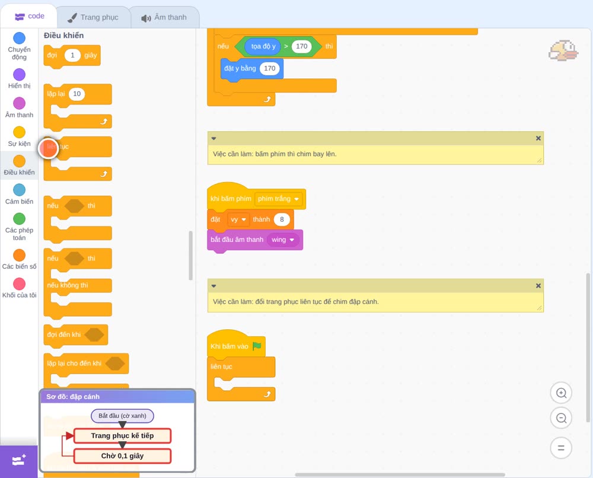Select the Khối của tôi category
593x478 pixels.
[19, 288]
